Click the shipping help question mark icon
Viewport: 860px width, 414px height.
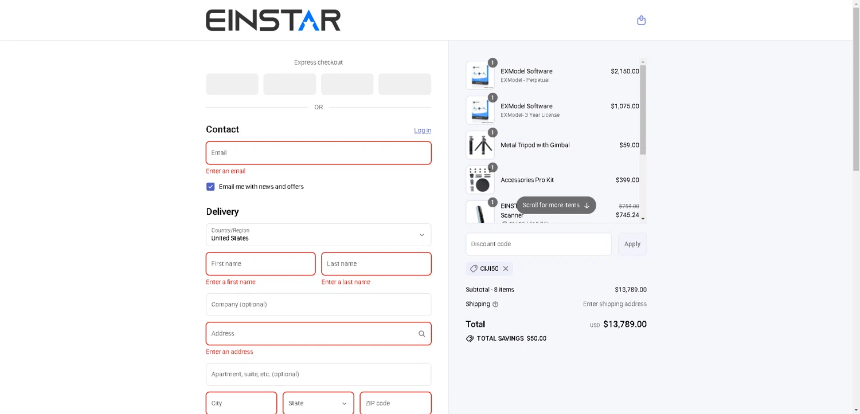(x=495, y=304)
